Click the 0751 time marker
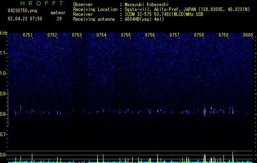Viewport: 257px width, 163px height. (x=27, y=35)
